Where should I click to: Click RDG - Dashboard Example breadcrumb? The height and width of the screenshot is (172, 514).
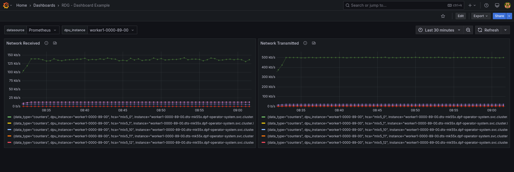85,5
